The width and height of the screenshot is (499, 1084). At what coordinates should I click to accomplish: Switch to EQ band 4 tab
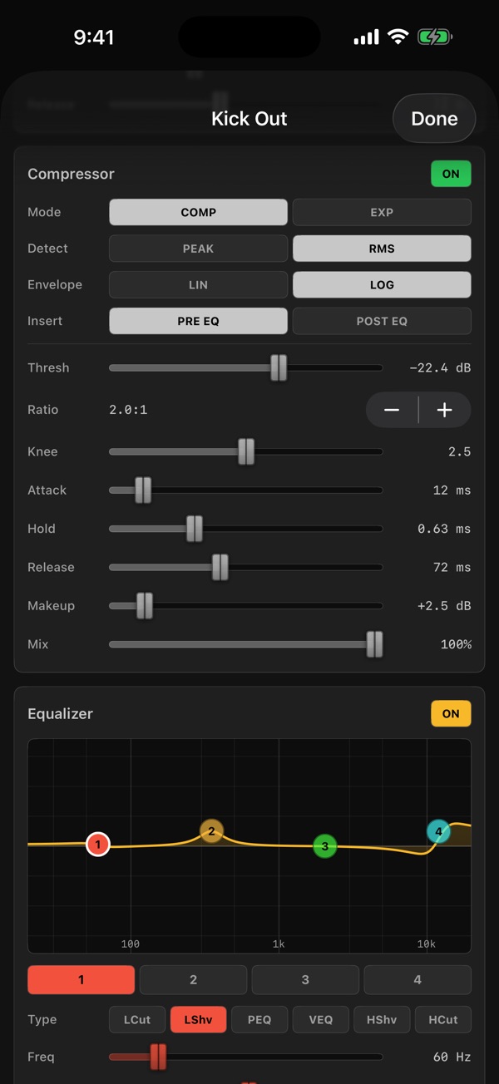click(x=417, y=980)
